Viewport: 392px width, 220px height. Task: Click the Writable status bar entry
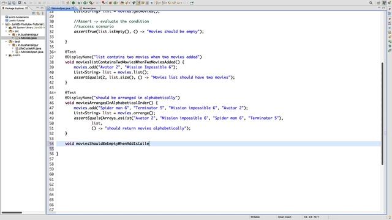(255, 217)
